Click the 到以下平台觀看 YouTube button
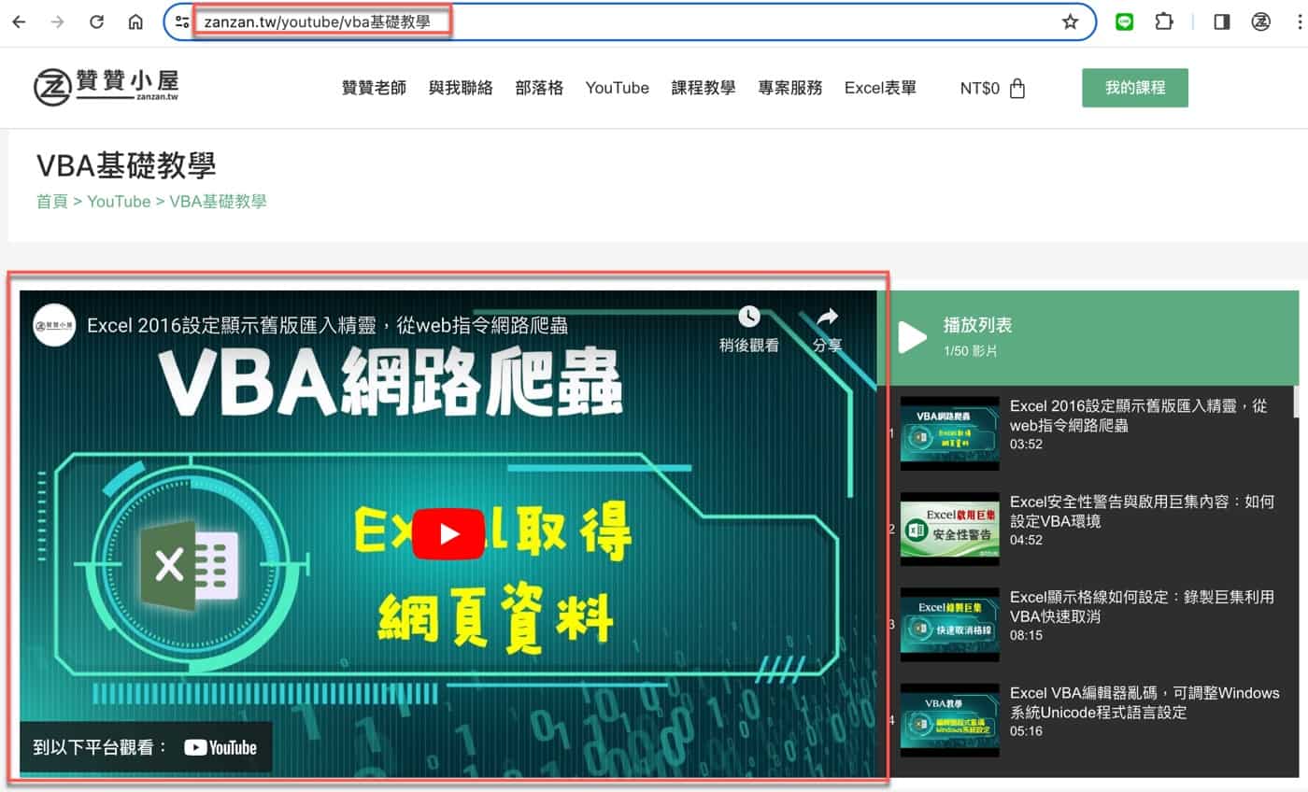The height and width of the screenshot is (792, 1308). pos(146,747)
